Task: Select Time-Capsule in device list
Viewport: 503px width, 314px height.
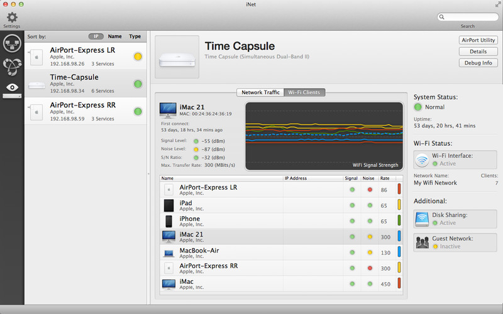Action: [x=86, y=84]
